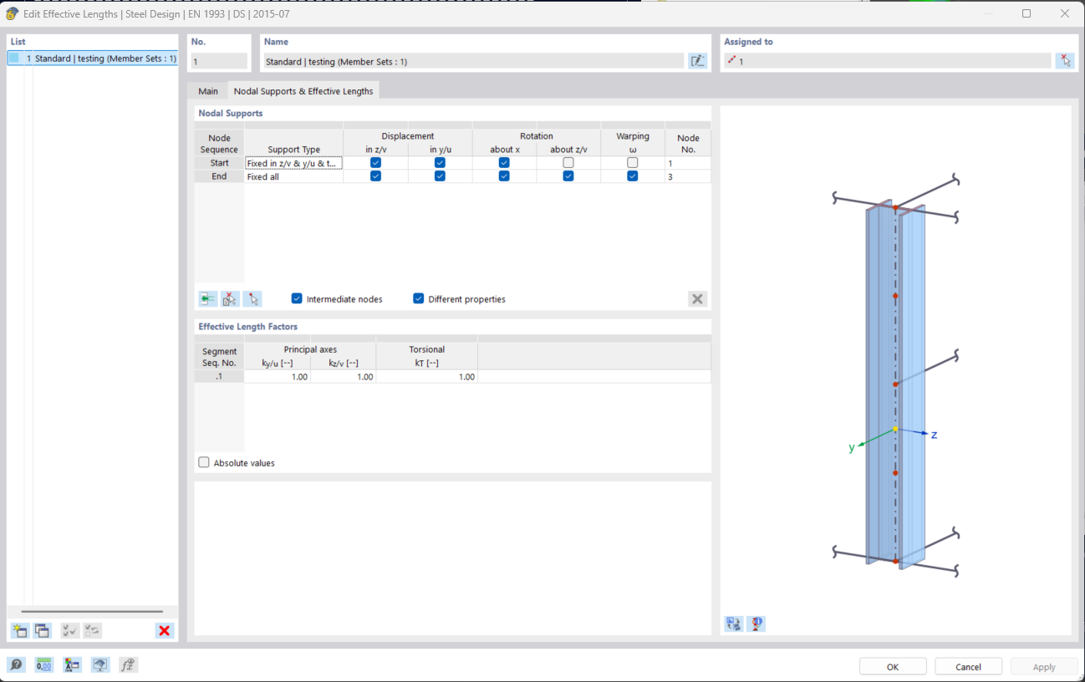The image size is (1085, 682).
Task: Click the pick node cursor icon
Action: point(252,298)
